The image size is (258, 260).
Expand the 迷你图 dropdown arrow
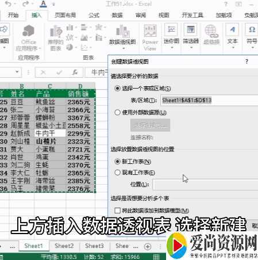172,47
